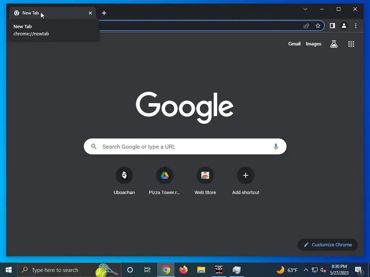The height and width of the screenshot is (277, 370).
Task: Click the muted volume tray icon
Action: [x=323, y=270]
